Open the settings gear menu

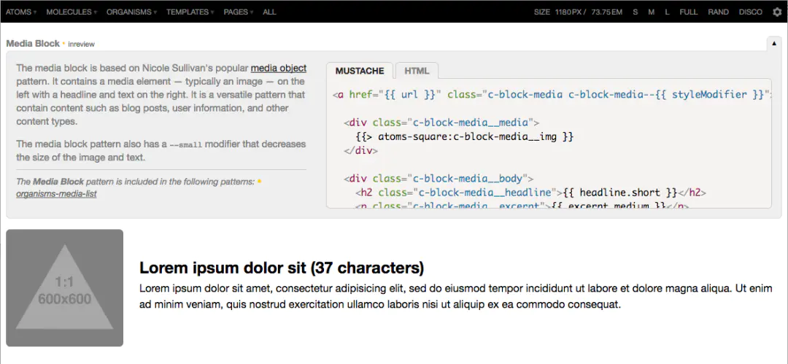tap(777, 12)
